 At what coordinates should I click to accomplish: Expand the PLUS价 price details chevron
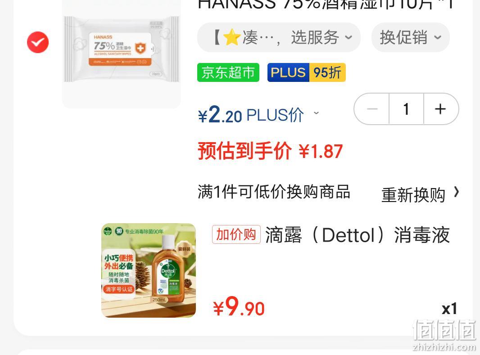(316, 113)
